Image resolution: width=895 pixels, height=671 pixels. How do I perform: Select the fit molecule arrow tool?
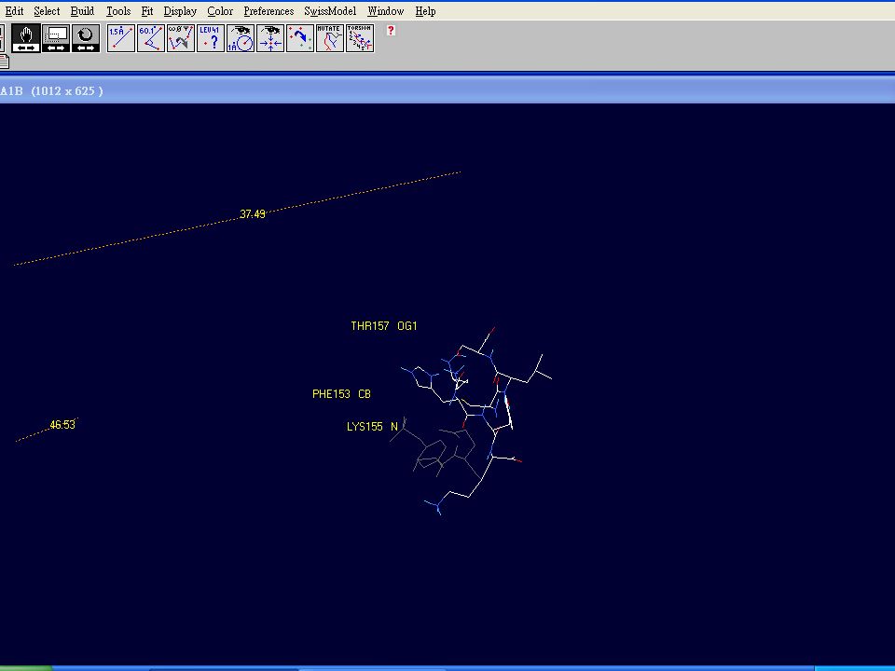[x=299, y=38]
